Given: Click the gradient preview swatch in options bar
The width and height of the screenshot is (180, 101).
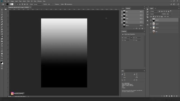Looking at the screenshot, I should (x=10, y=4).
